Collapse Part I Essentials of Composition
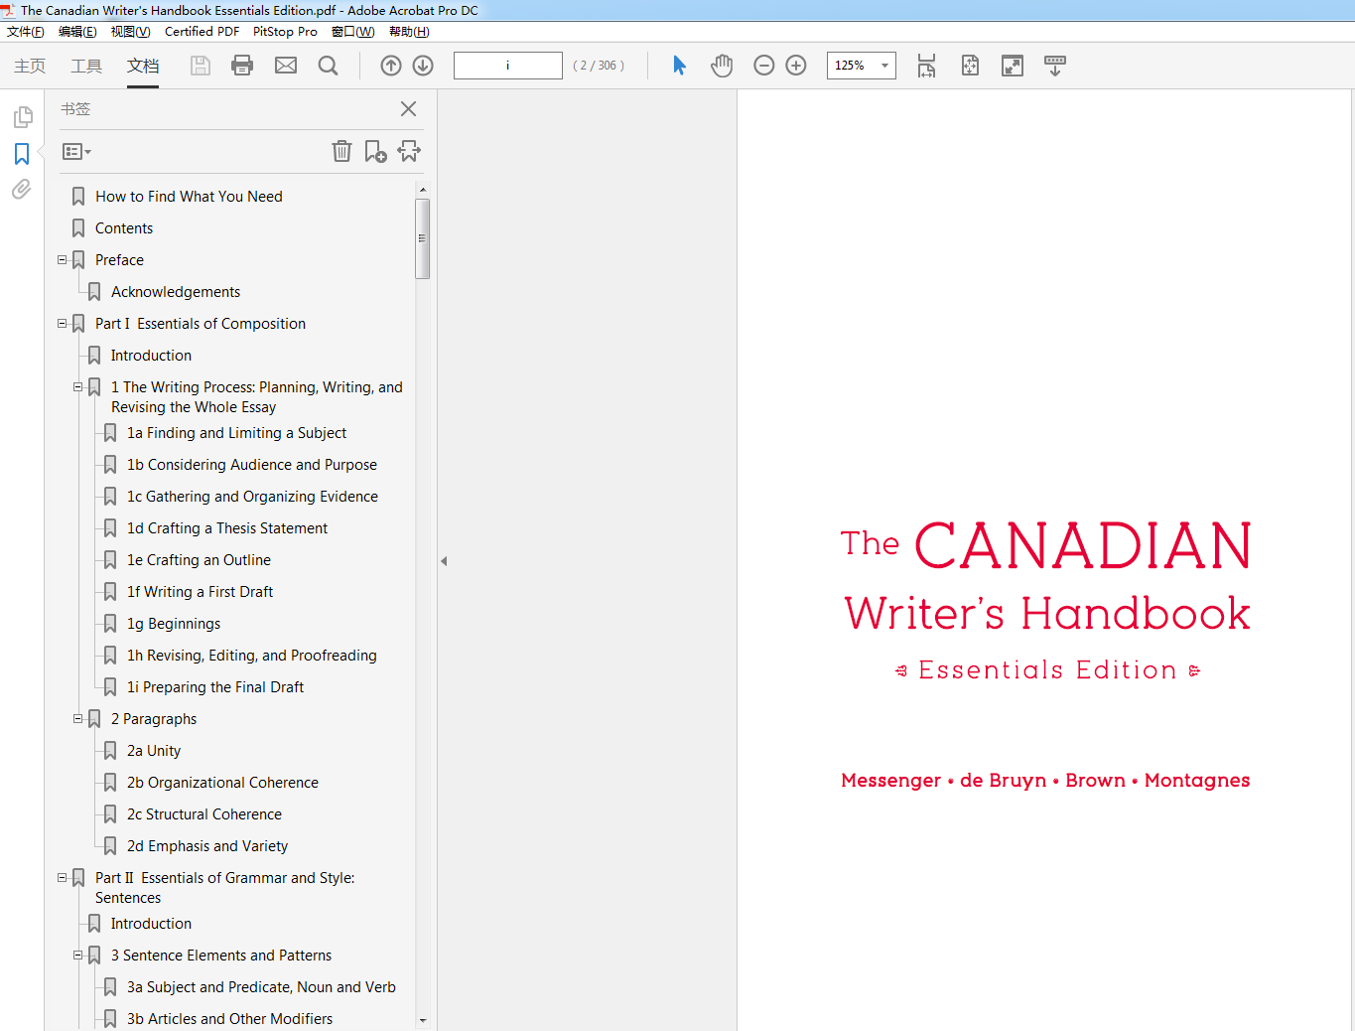1355x1031 pixels. coord(63,324)
